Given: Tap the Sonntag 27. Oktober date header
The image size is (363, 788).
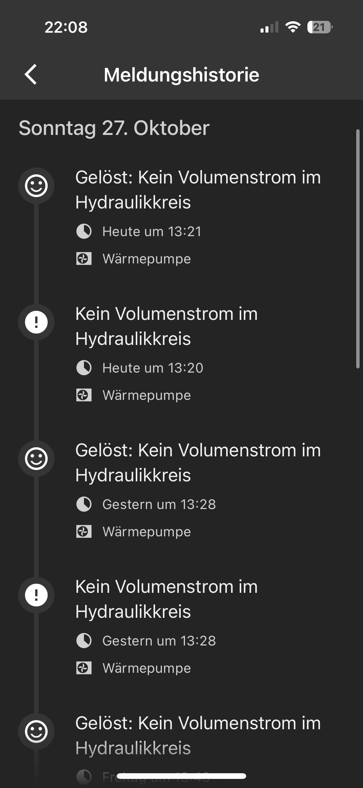Looking at the screenshot, I should (114, 128).
